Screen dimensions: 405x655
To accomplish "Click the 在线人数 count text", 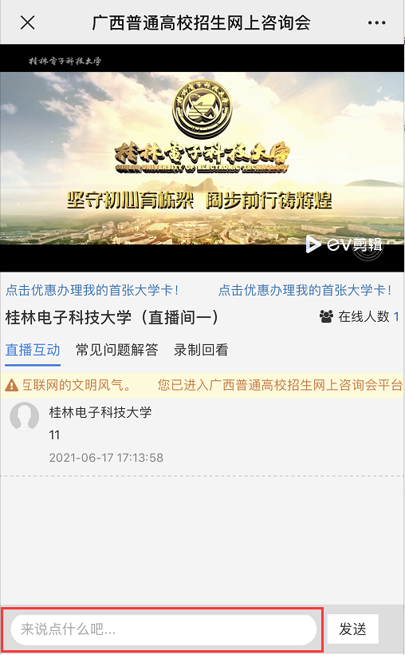I will (x=368, y=316).
